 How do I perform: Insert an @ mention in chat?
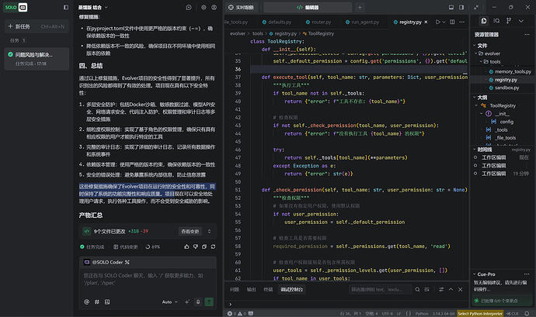(87, 301)
